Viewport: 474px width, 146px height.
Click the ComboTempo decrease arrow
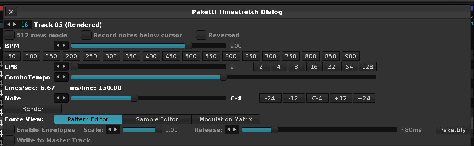coord(58,77)
